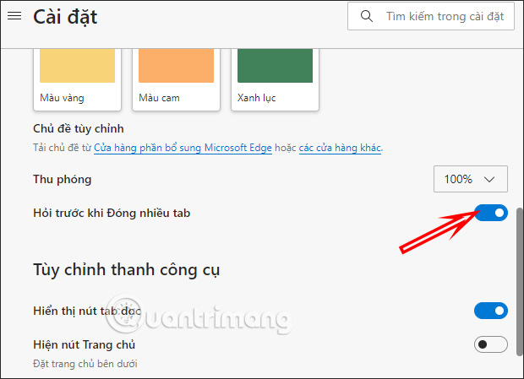Click the 'Chủ đề tùy chỉnh' heading
This screenshot has width=524, height=379.
[79, 129]
